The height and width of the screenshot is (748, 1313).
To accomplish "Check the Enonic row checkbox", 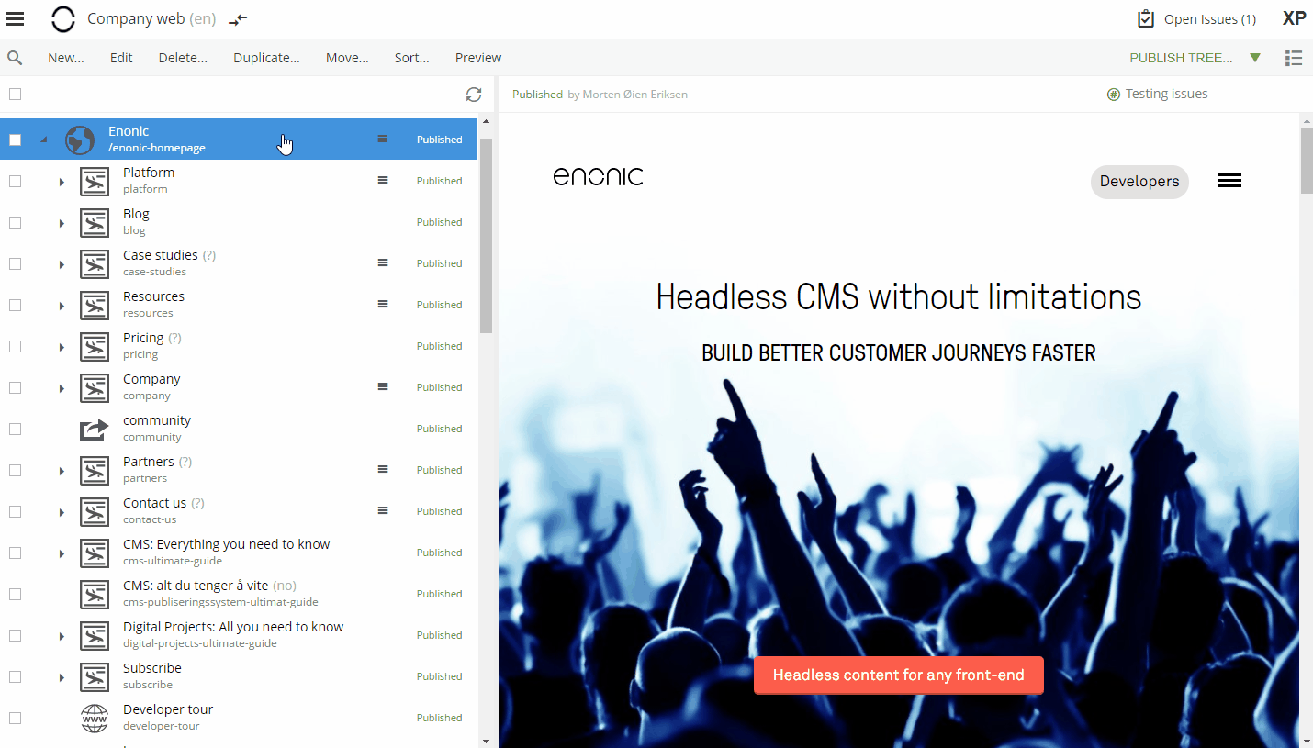I will click(x=15, y=140).
